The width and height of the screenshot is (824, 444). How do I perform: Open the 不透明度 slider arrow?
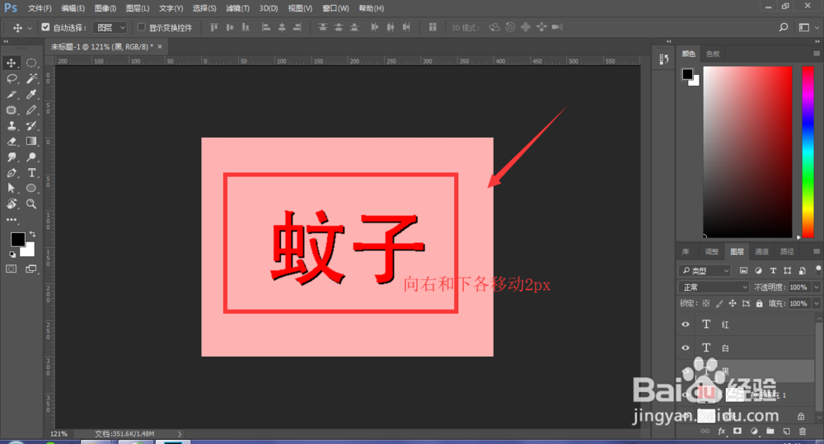pos(816,287)
